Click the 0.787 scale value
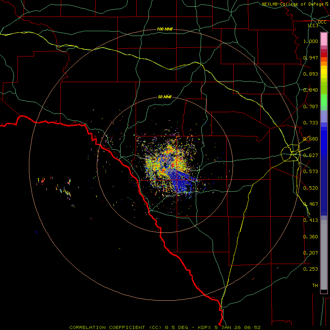 click(311, 106)
